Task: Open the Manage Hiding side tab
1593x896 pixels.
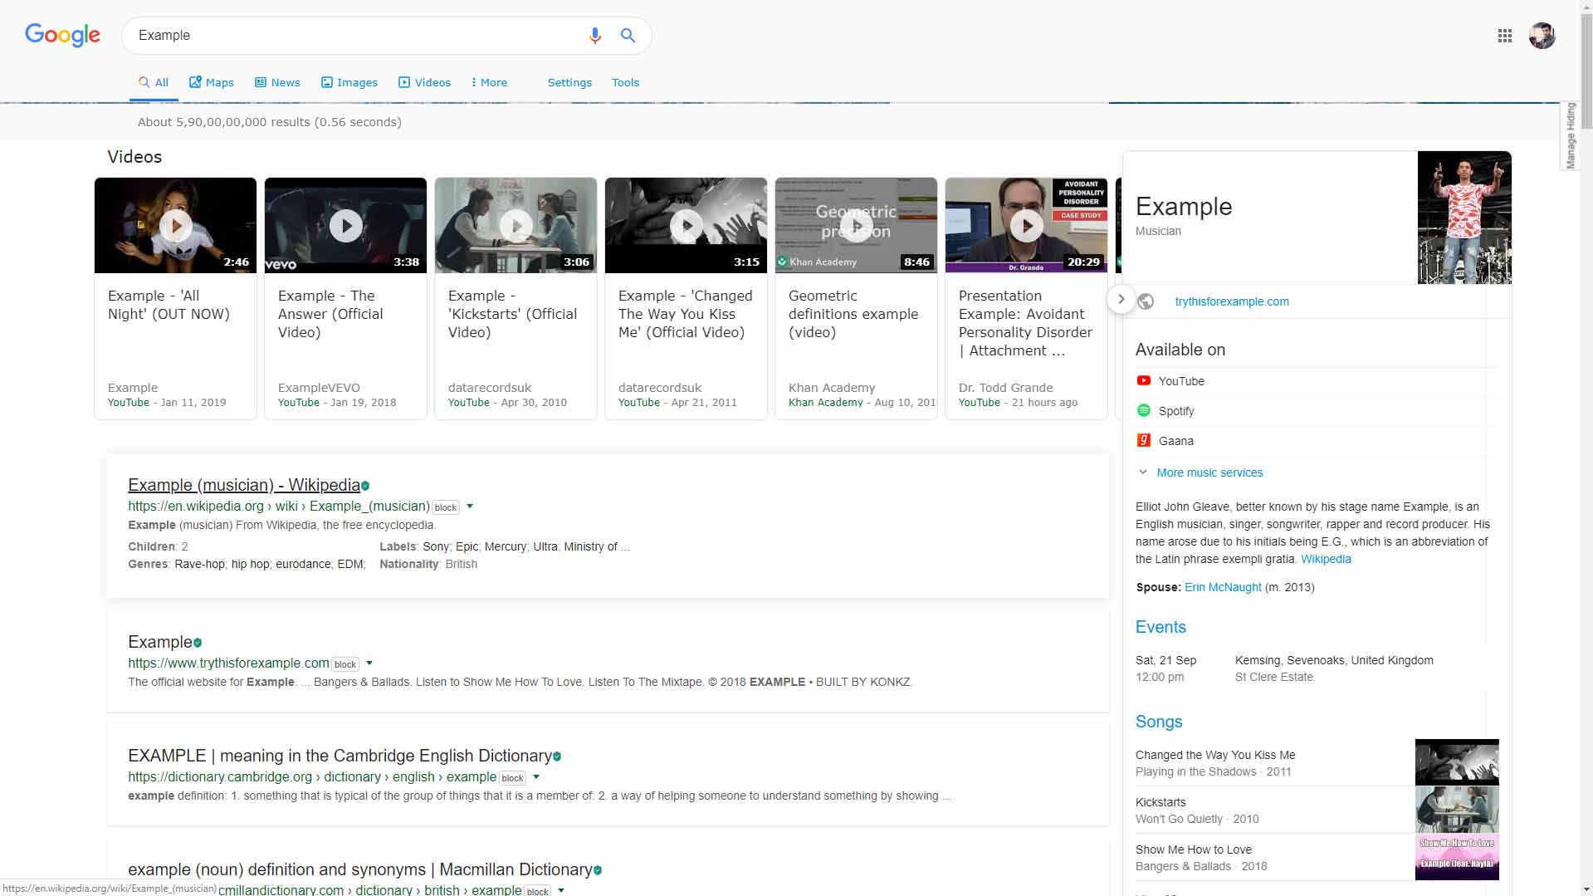Action: [1569, 135]
